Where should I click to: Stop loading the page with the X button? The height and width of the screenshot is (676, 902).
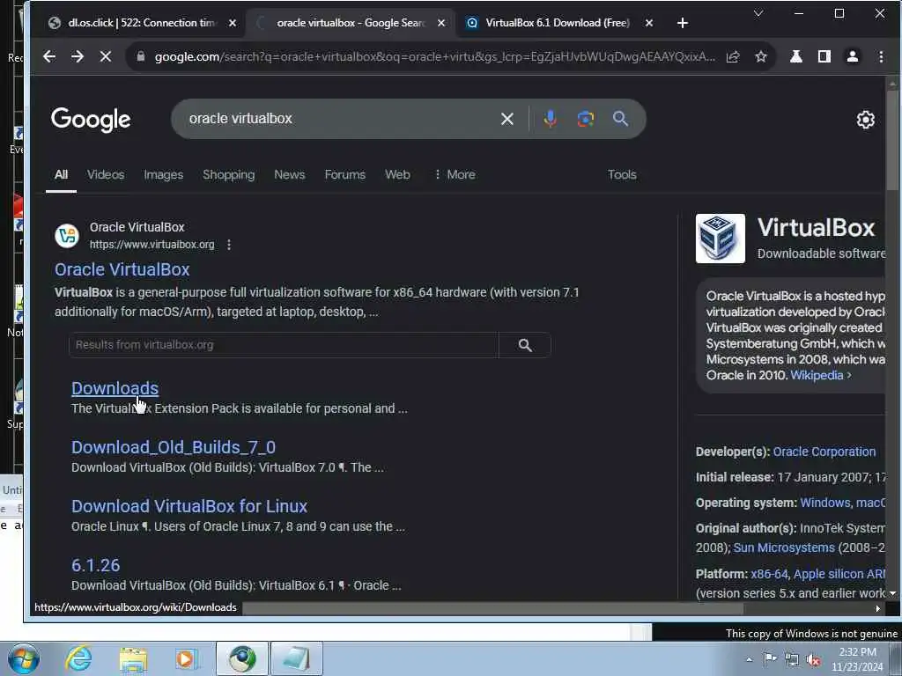click(x=106, y=56)
